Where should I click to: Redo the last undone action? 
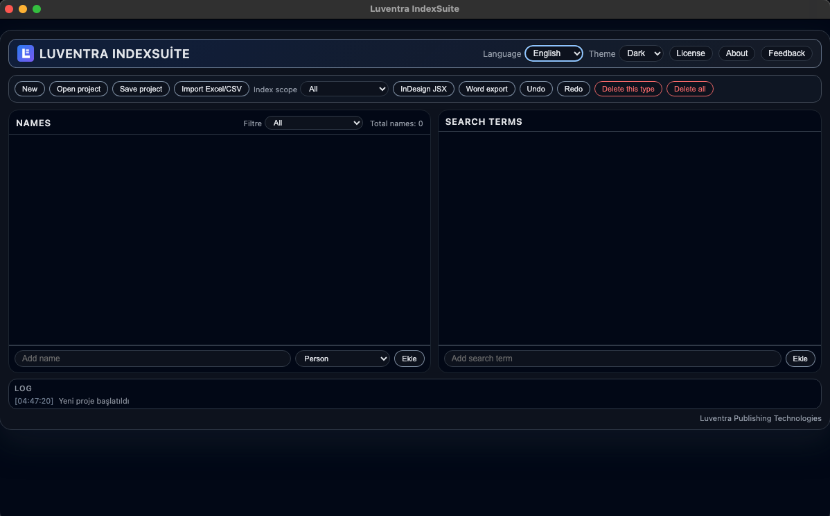click(573, 89)
